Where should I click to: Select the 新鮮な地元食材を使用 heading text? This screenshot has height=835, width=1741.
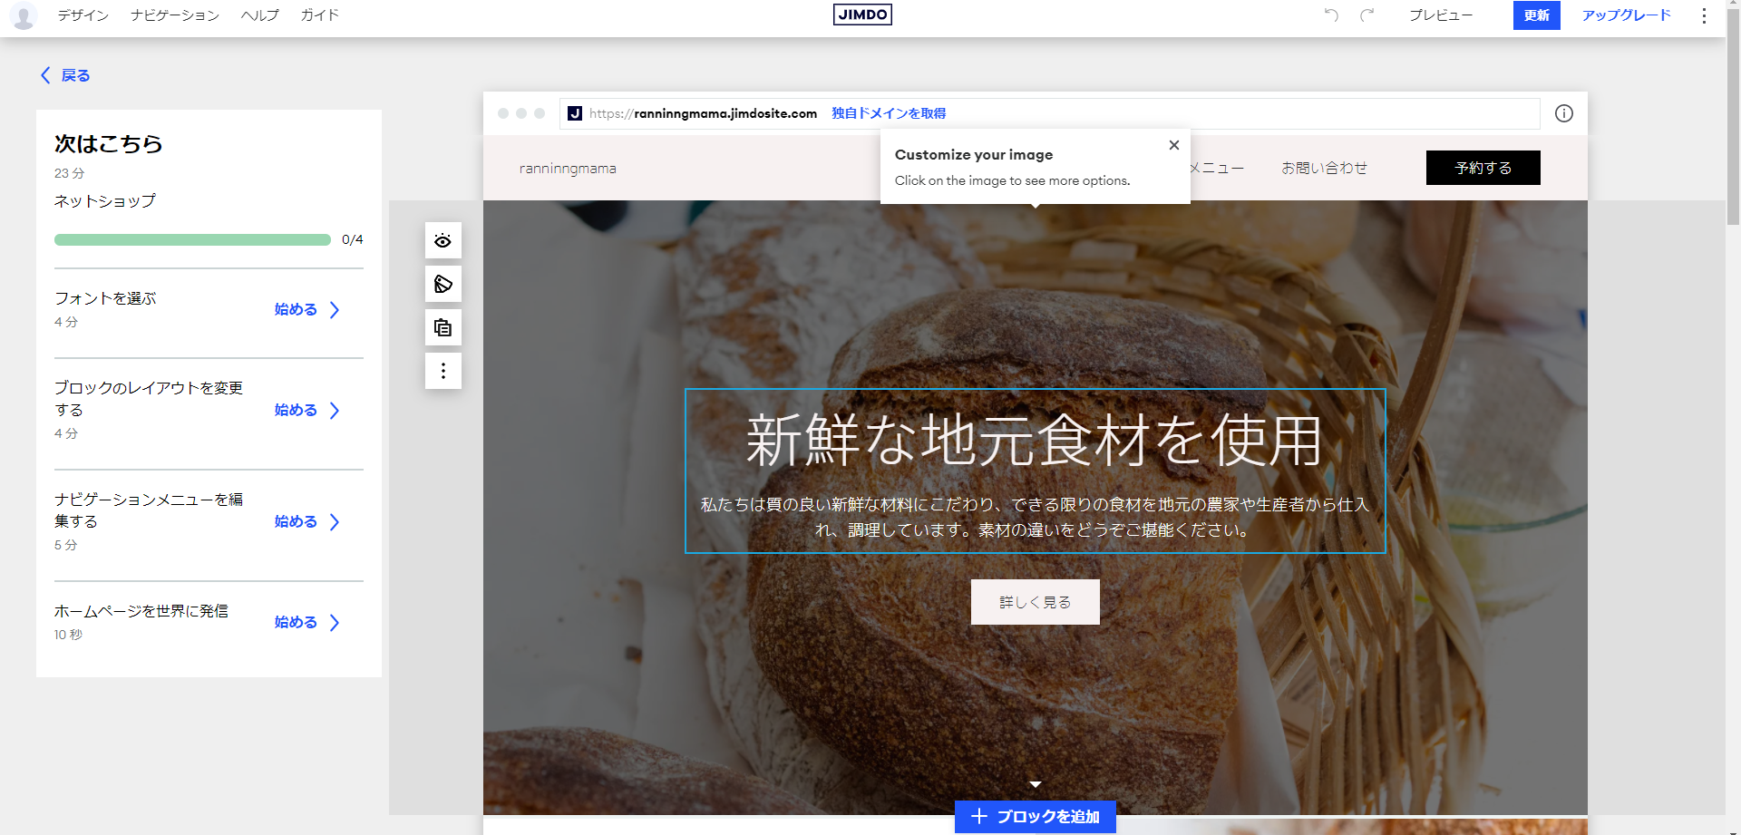(x=1034, y=441)
